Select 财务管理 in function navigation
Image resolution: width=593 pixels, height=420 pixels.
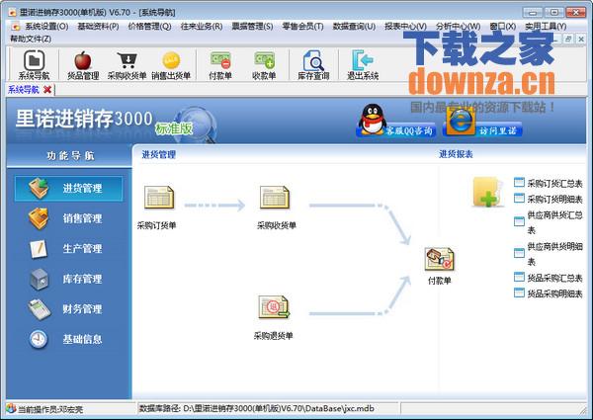(x=68, y=309)
